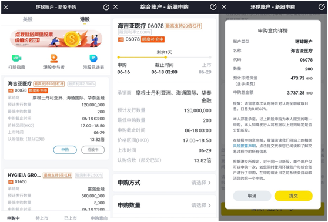Image resolution: width=328 pixels, height=222 pixels.
Task: Close the 综合账户 新股申购 screen
Action: coord(115,7)
